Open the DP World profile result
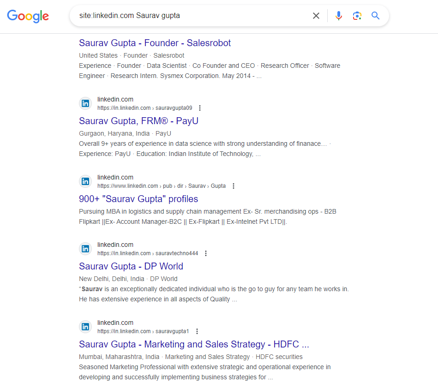The image size is (438, 389). point(131,266)
